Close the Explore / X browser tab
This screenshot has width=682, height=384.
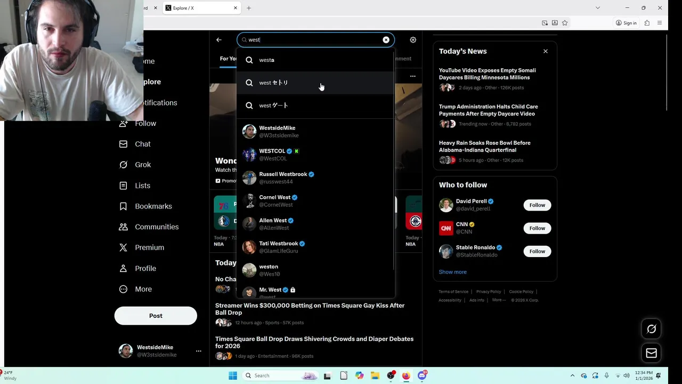[x=235, y=8]
